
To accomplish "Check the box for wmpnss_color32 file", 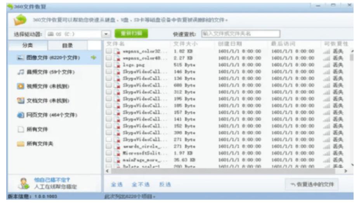I will (x=109, y=51).
